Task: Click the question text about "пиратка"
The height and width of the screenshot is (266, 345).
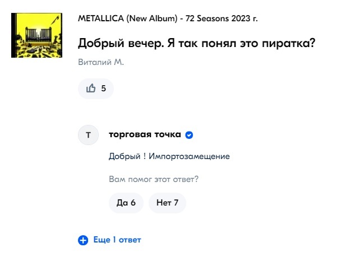Action: [x=196, y=43]
